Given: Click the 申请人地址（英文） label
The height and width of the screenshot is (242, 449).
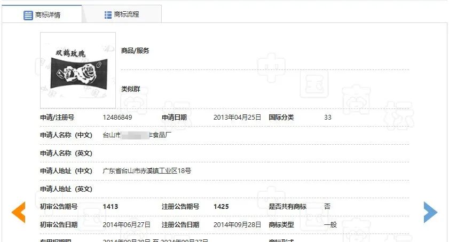Looking at the screenshot, I should click(x=66, y=189).
